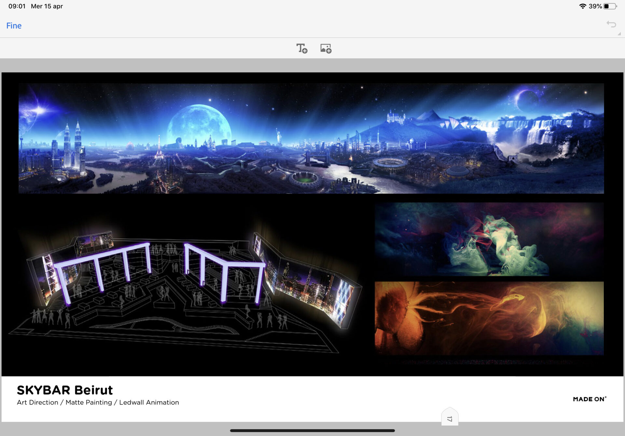Tap the SKYBAR Beirut title text
The height and width of the screenshot is (436, 625).
click(x=65, y=390)
